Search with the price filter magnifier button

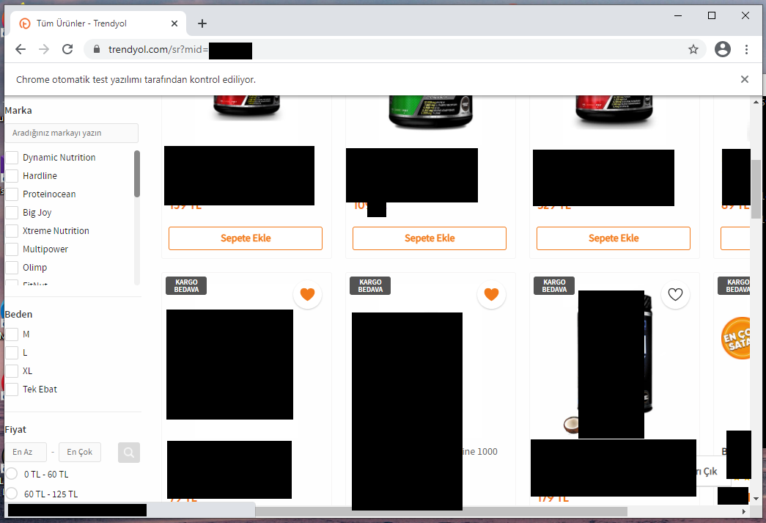[x=129, y=452]
